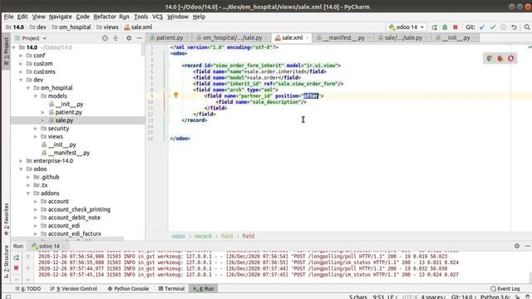Open the Refactor menu

[105, 17]
